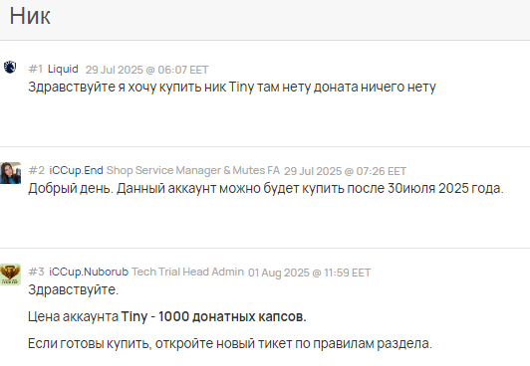Click the line about opening a new ticket
The image size is (530, 366).
click(230, 344)
